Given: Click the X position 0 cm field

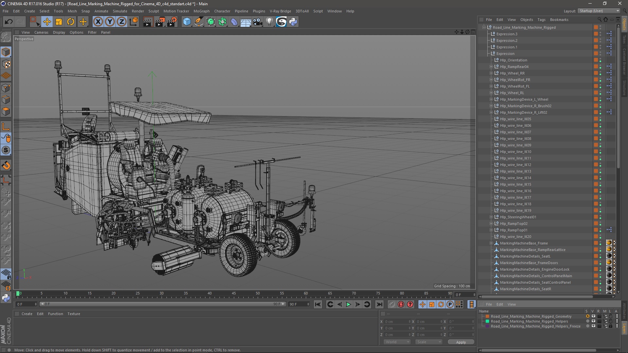Looking at the screenshot, I should point(397,322).
